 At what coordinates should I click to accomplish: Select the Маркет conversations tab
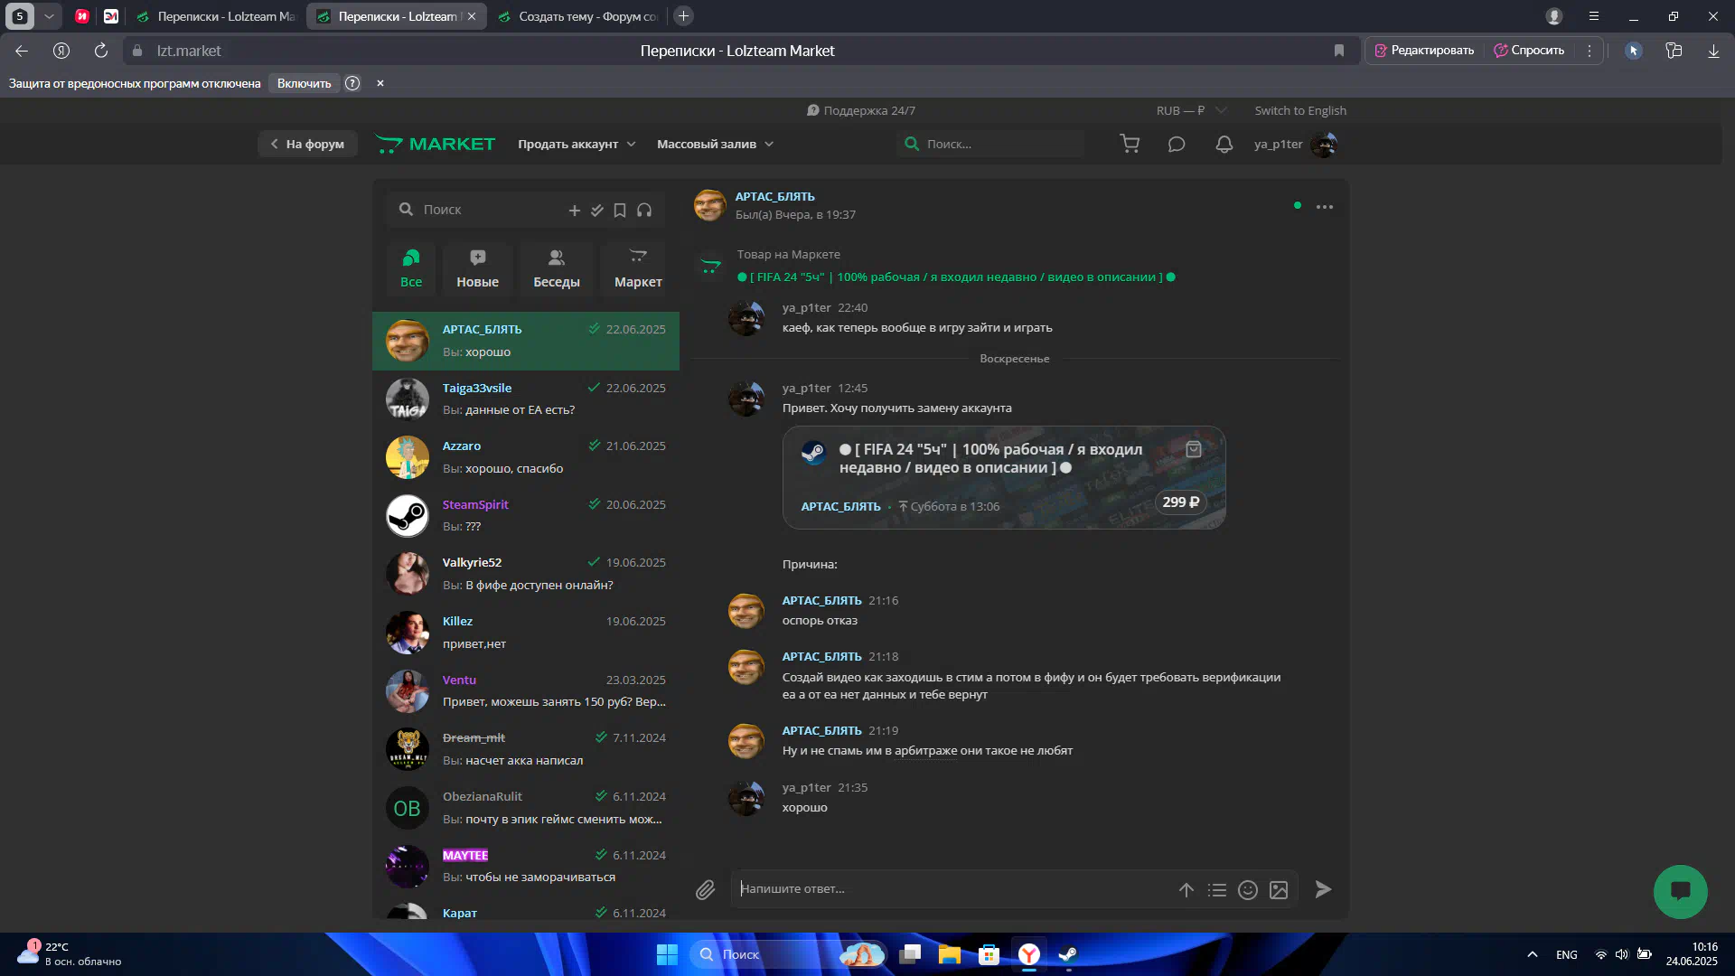[638, 268]
